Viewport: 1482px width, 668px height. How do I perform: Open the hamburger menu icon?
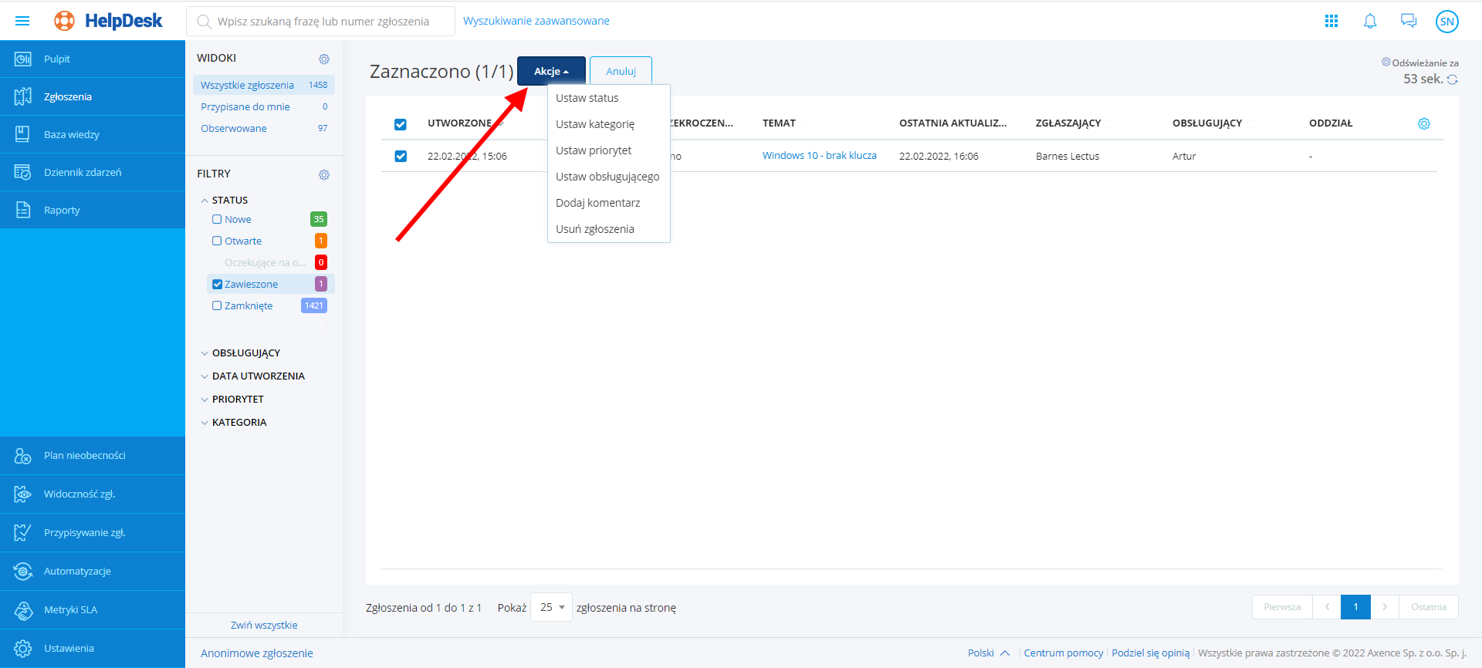(x=22, y=21)
